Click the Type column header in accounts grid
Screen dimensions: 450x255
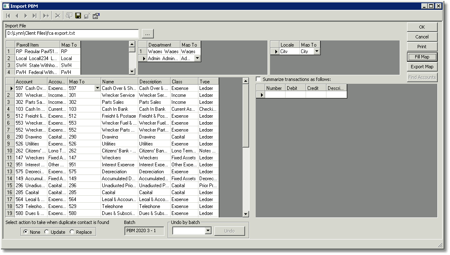tap(208, 81)
